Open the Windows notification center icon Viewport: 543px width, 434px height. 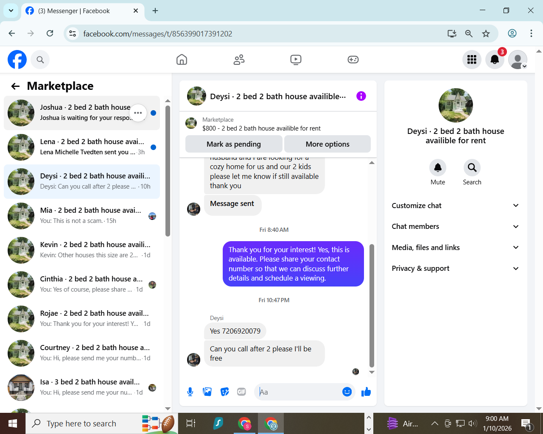coord(526,423)
